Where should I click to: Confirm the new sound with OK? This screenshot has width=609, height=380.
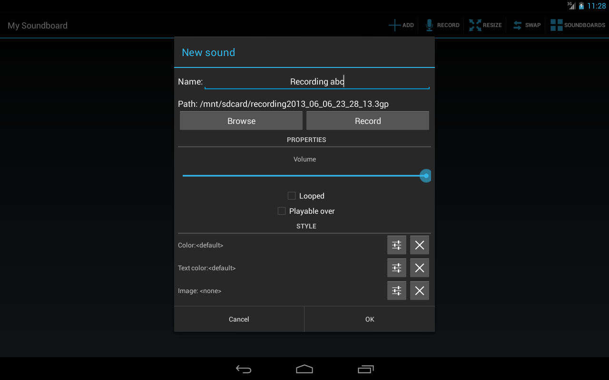(x=369, y=319)
